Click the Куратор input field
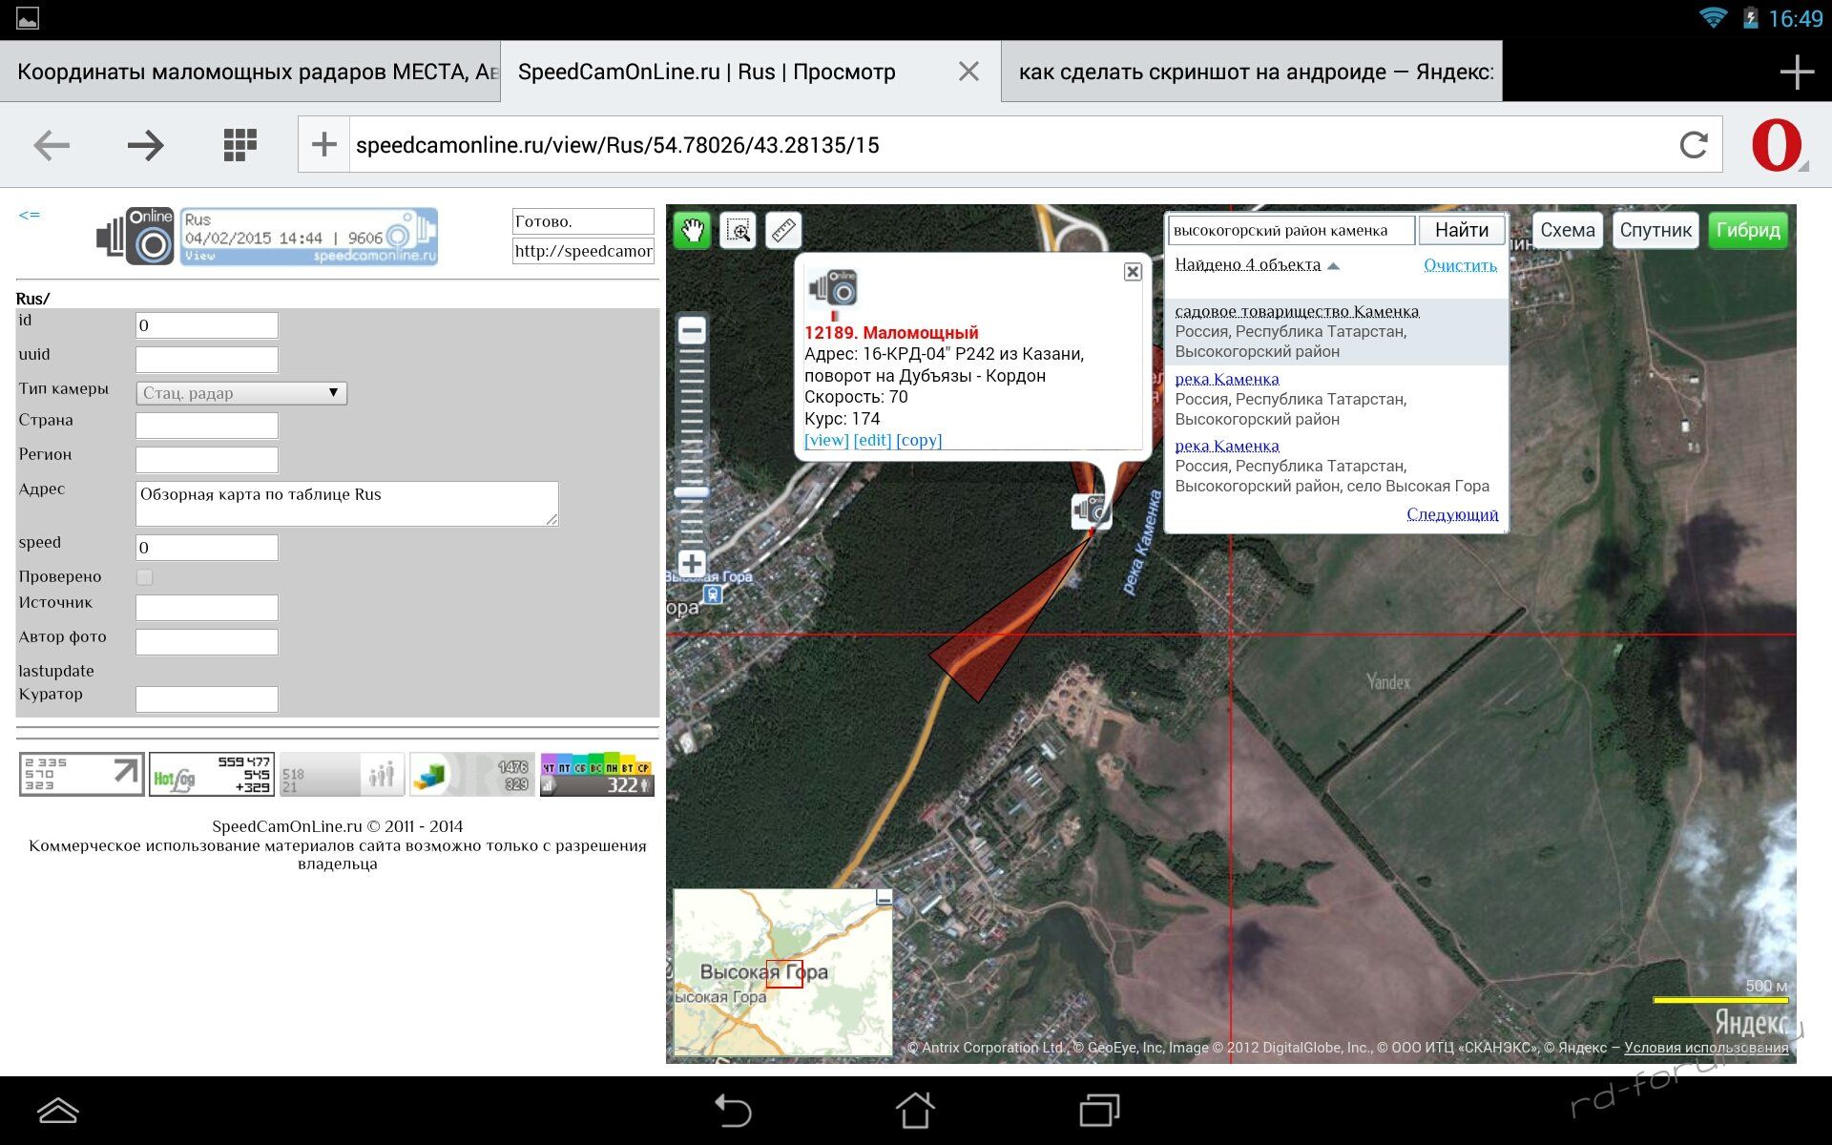Image resolution: width=1832 pixels, height=1145 pixels. coord(207,699)
